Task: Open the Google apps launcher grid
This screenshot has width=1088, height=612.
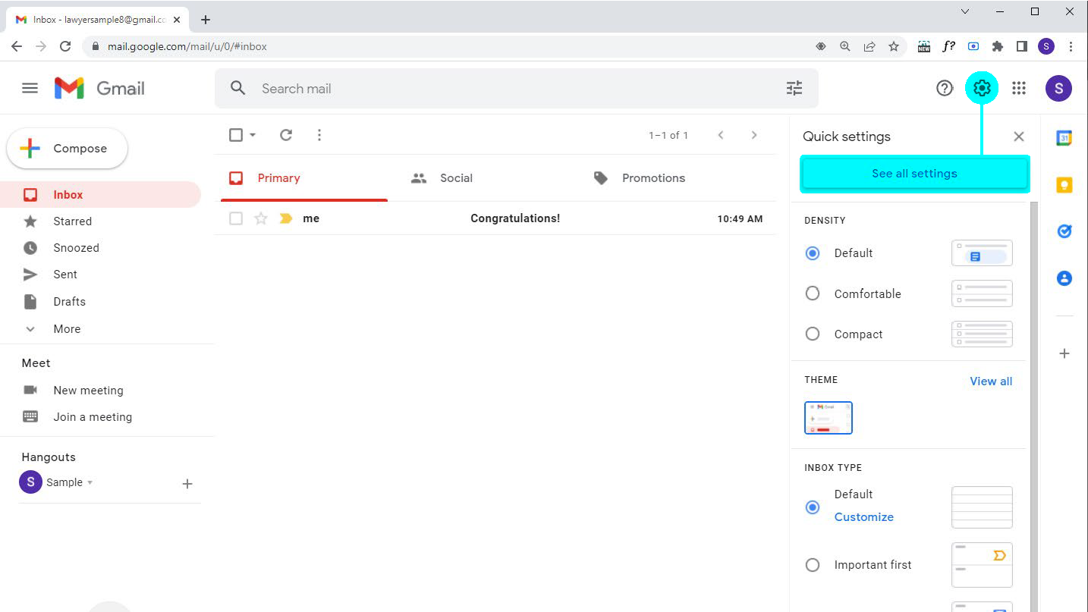Action: [x=1019, y=88]
